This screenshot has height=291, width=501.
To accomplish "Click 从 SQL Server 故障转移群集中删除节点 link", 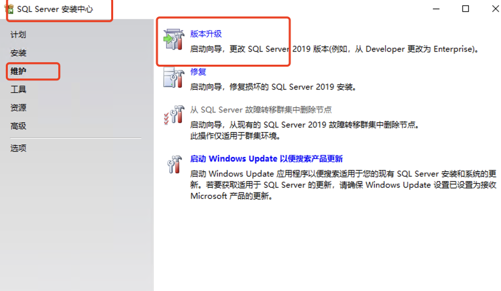I will [x=265, y=110].
